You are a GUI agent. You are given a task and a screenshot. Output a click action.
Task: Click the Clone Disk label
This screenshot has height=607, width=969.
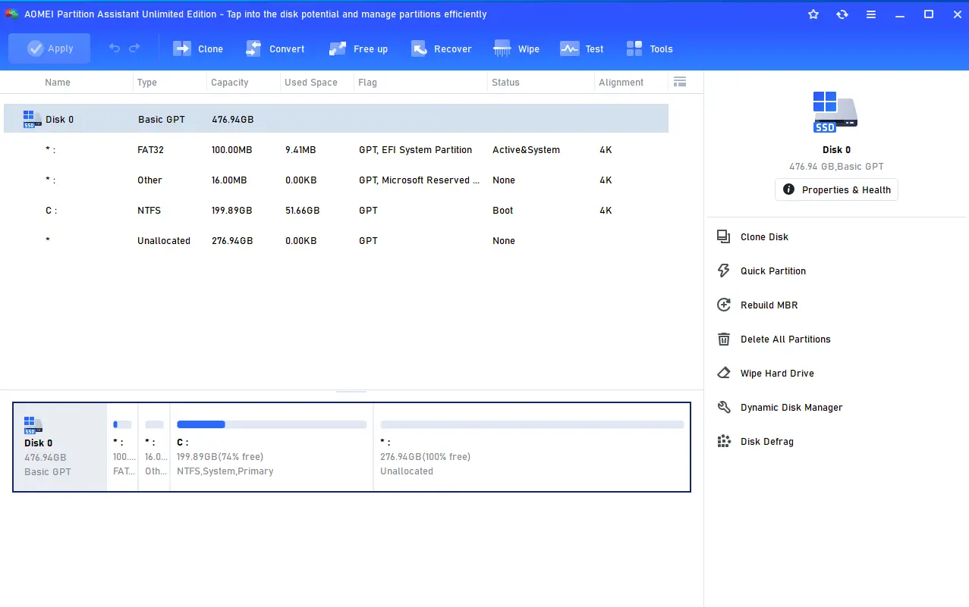tap(764, 237)
